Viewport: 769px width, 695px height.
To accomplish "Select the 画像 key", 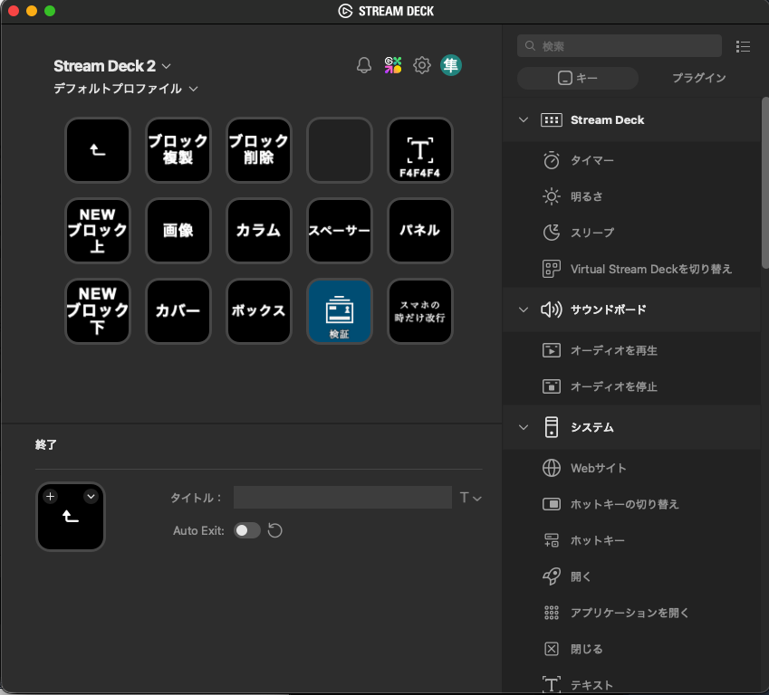I will [178, 231].
